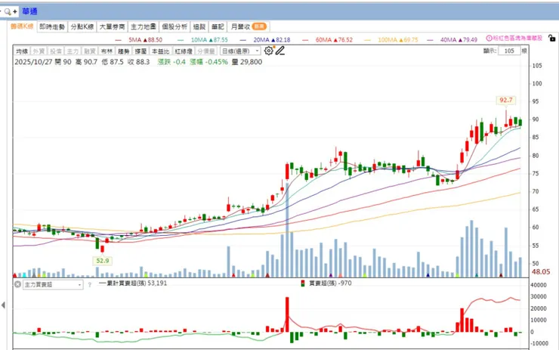Click the 2025/10/27 date text
Viewport: 559px width, 350px height.
(33, 62)
